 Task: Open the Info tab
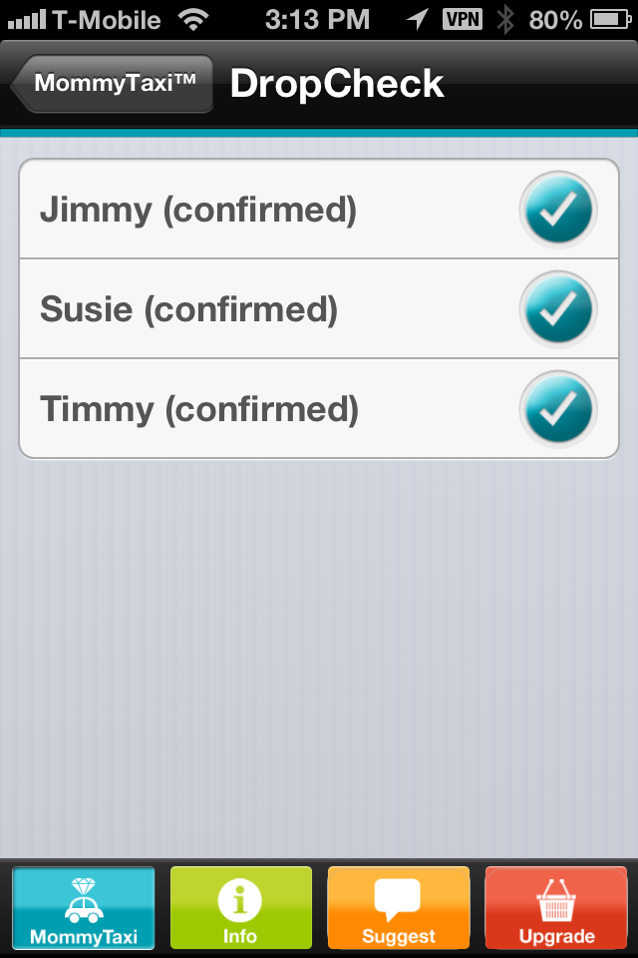(240, 907)
